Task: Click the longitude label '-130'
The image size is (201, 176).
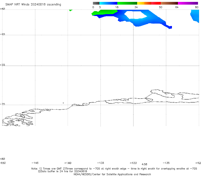Action: 133,163
